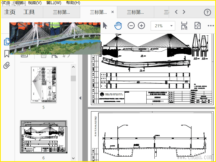
Task: Zoom in with the plus button
Action: [x=141, y=26]
